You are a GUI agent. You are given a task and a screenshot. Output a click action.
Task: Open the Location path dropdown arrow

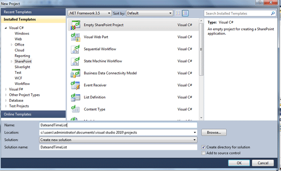click(195, 132)
